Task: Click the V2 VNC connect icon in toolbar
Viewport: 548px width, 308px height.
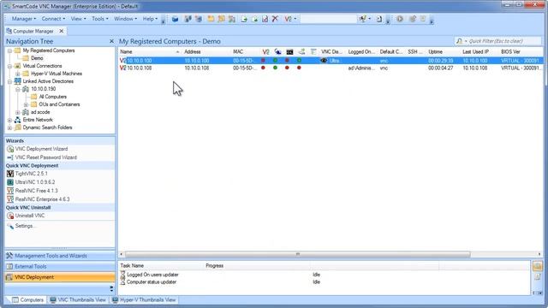Action: 288,19
